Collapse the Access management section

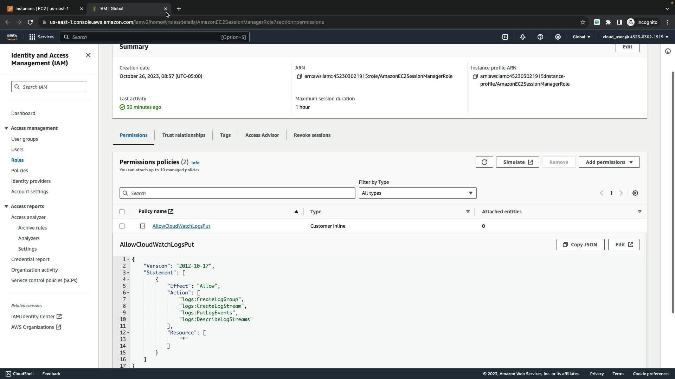(x=6, y=128)
